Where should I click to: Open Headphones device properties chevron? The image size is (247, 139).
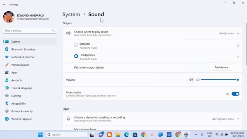click(x=238, y=57)
